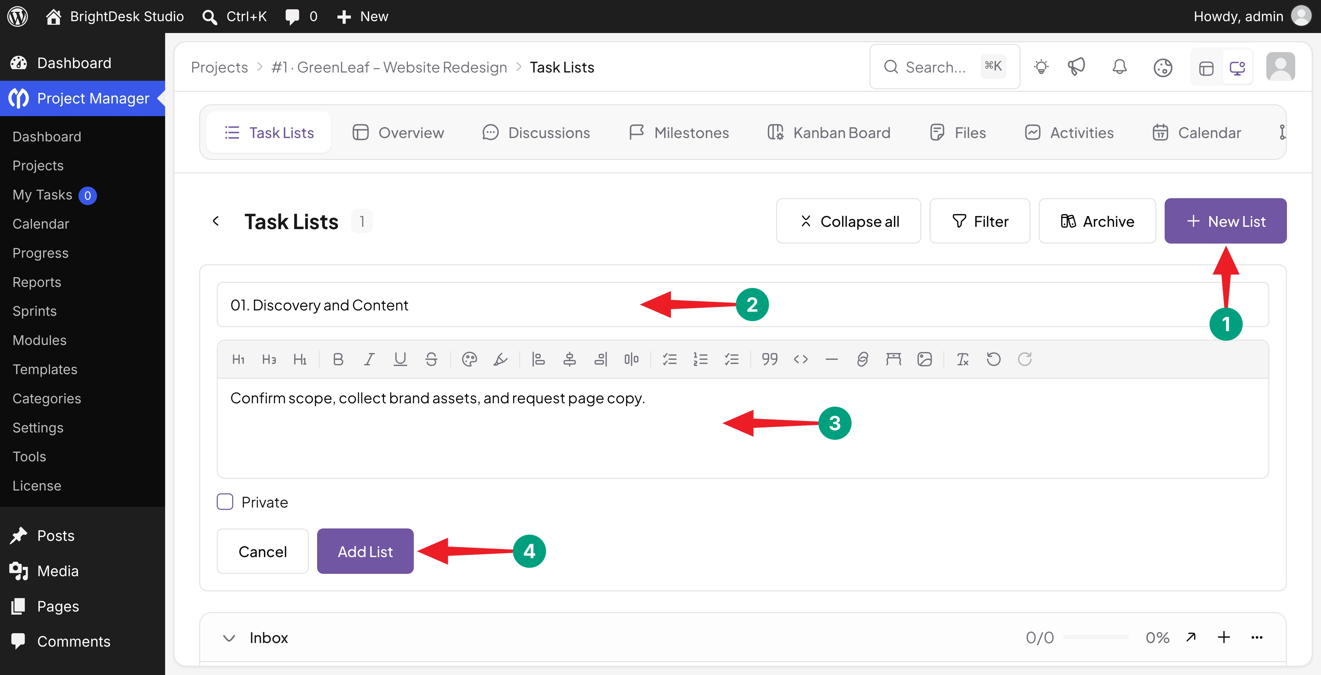The width and height of the screenshot is (1321, 675).
Task: Align text center in the editor
Action: coord(569,359)
